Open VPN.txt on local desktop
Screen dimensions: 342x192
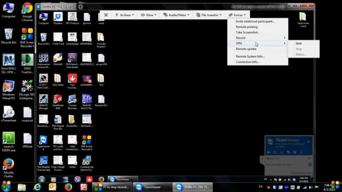27,141
